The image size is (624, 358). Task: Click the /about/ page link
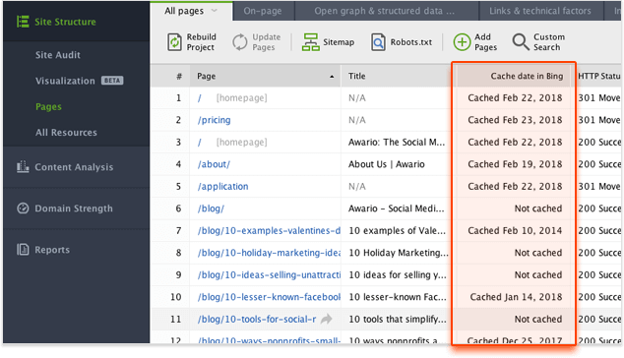pos(214,164)
